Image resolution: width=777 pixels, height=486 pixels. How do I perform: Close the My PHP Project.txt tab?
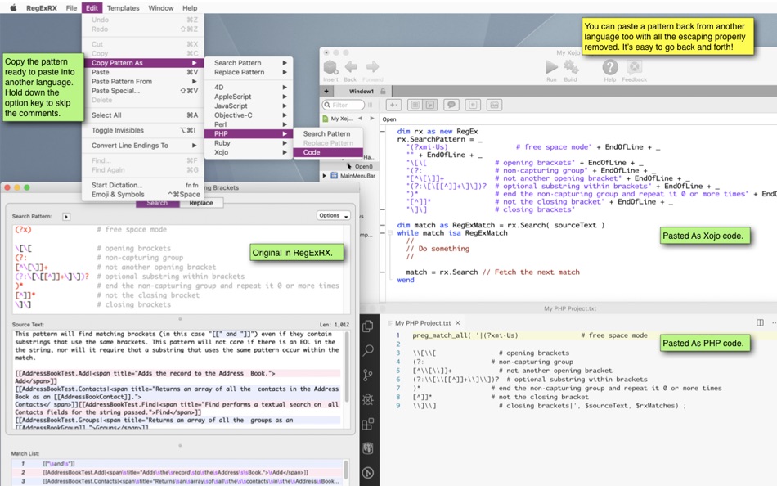click(x=458, y=323)
